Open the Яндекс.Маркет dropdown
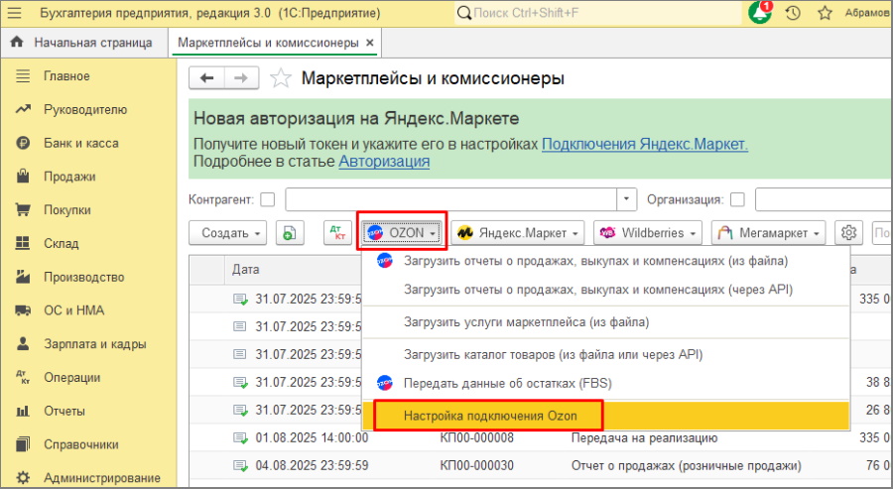This screenshot has width=893, height=489. click(518, 233)
